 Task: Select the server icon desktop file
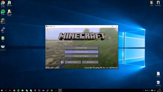[3, 48]
